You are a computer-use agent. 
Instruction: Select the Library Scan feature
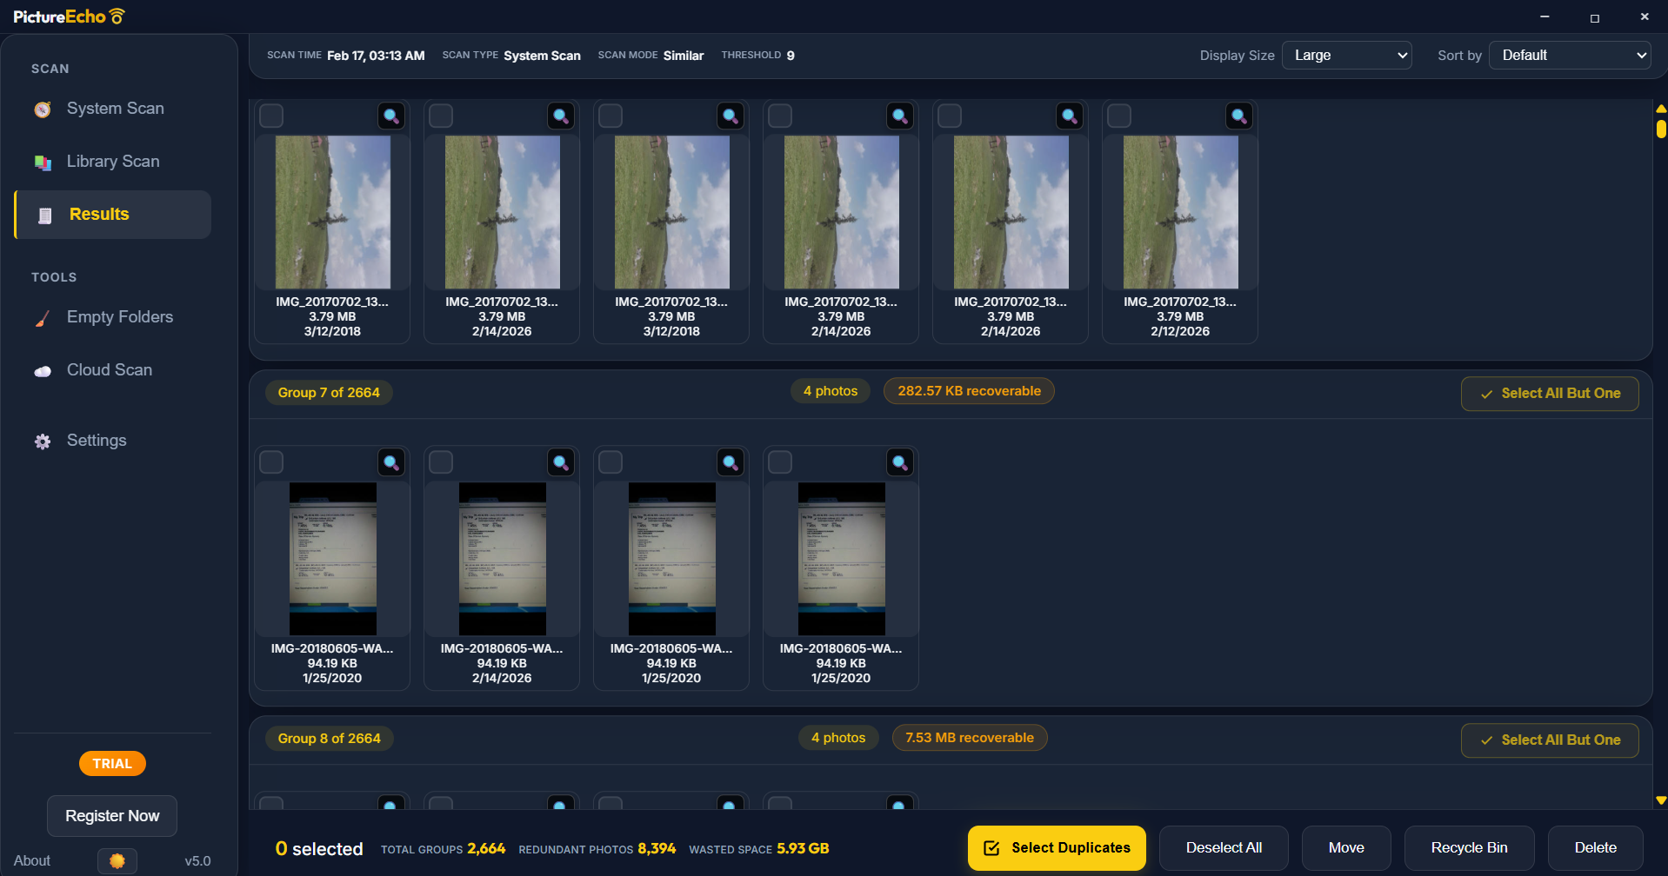pyautogui.click(x=112, y=161)
